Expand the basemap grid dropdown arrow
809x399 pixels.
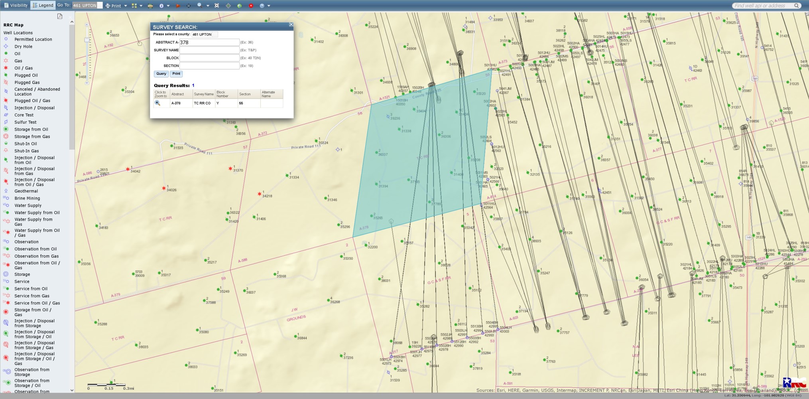pos(141,6)
